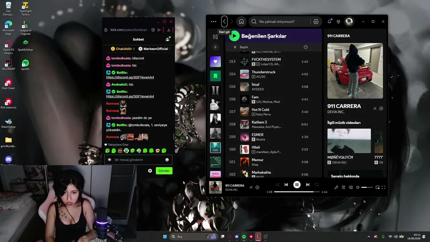Go to the previous track in Spotify
430x242 pixels.
(286, 185)
